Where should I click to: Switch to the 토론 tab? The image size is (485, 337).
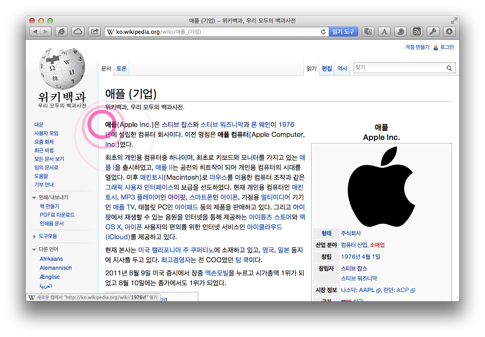click(x=121, y=69)
